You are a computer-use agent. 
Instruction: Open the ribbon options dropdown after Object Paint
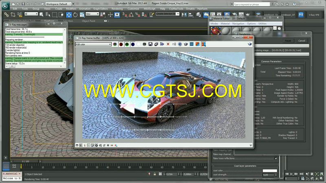[106, 21]
